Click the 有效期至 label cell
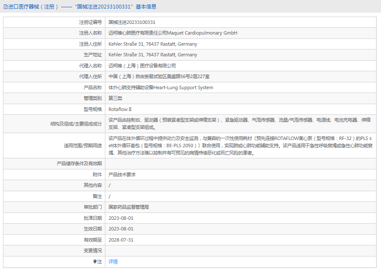Screen dimensions: 381x271 coord(54,240)
